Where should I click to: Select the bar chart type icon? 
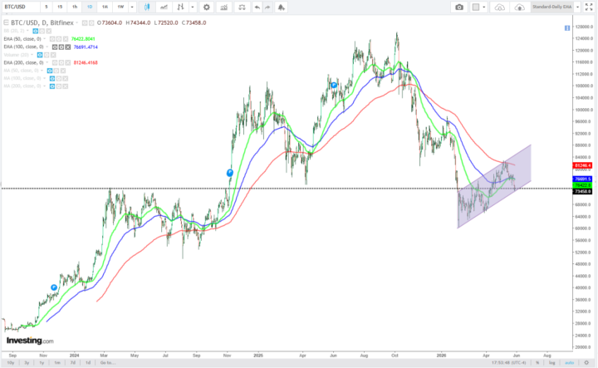point(180,7)
